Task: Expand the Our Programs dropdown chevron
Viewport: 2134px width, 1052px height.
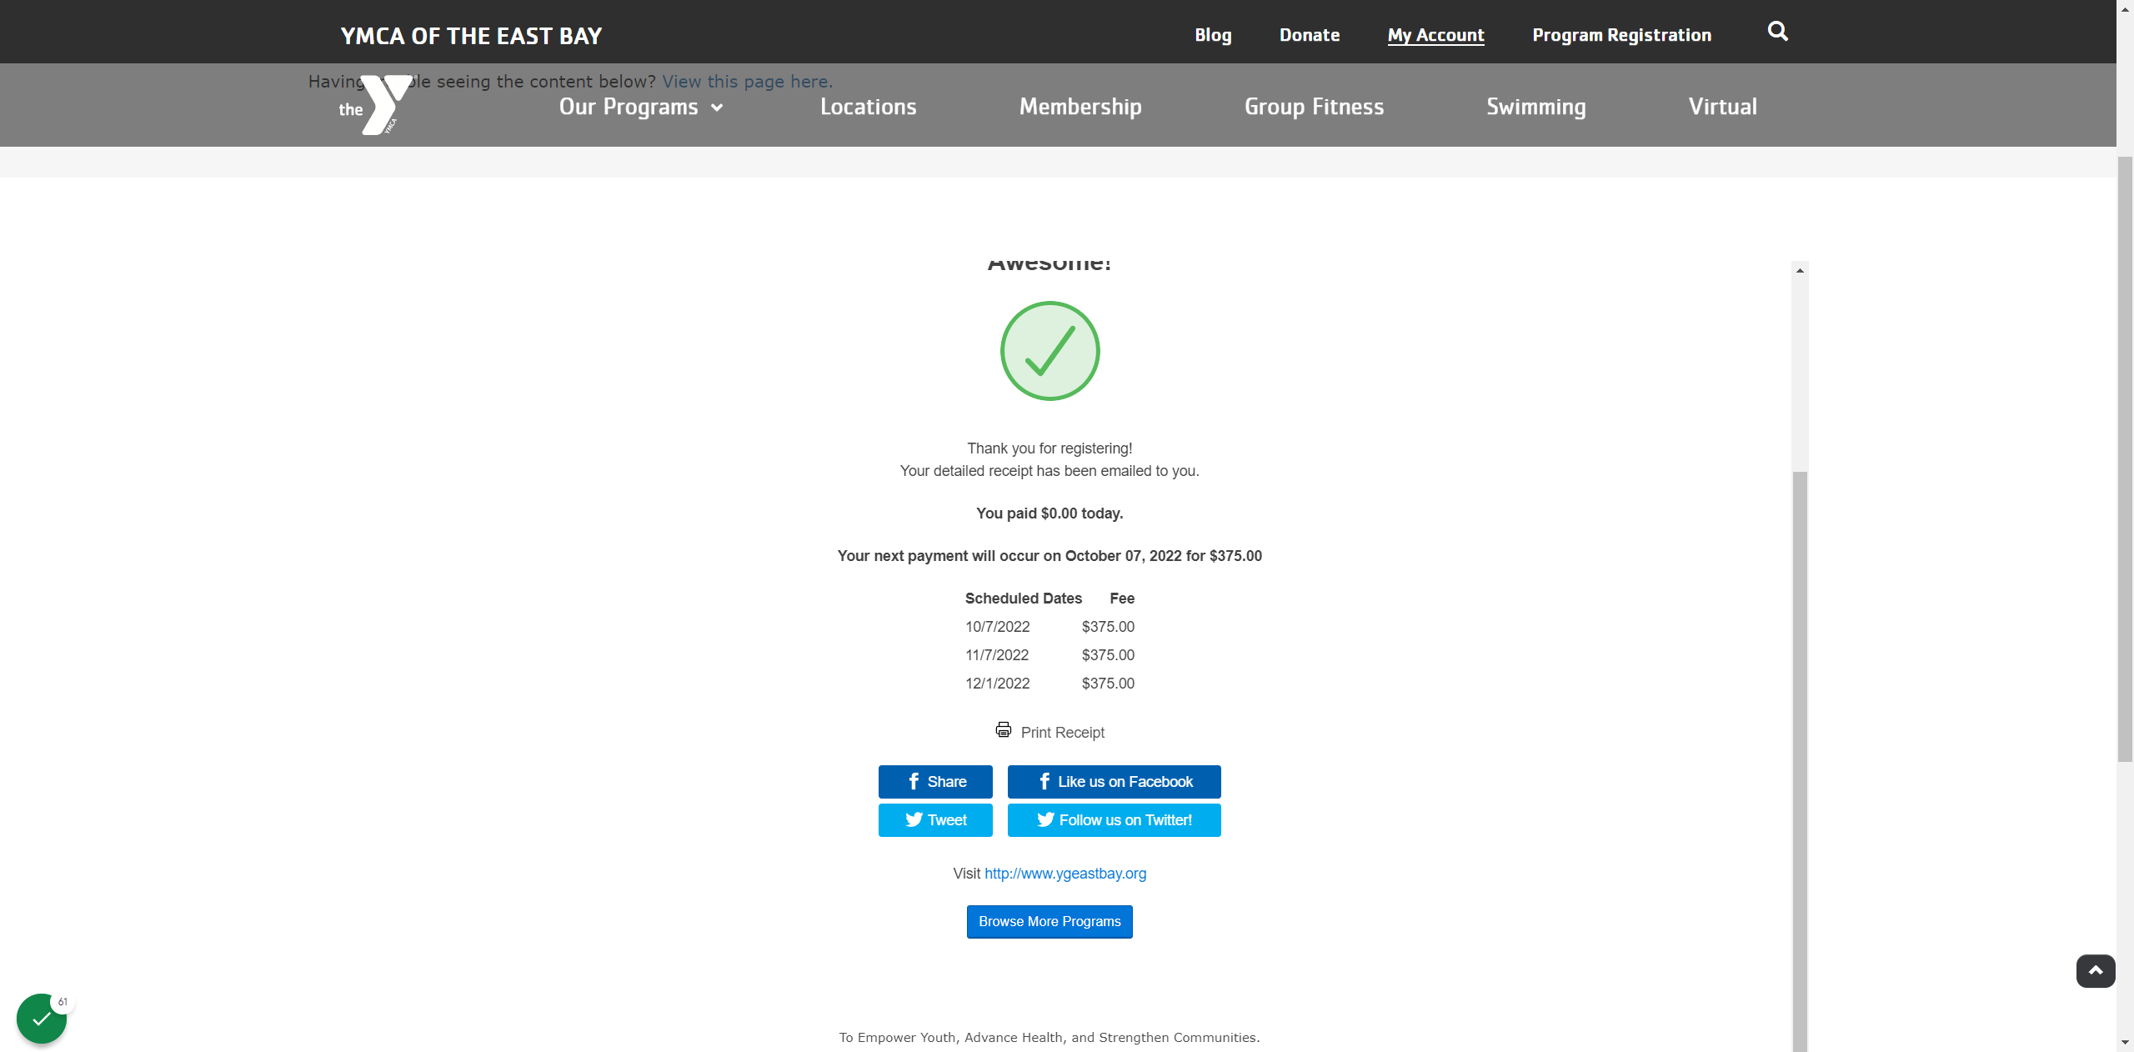Action: click(x=717, y=108)
